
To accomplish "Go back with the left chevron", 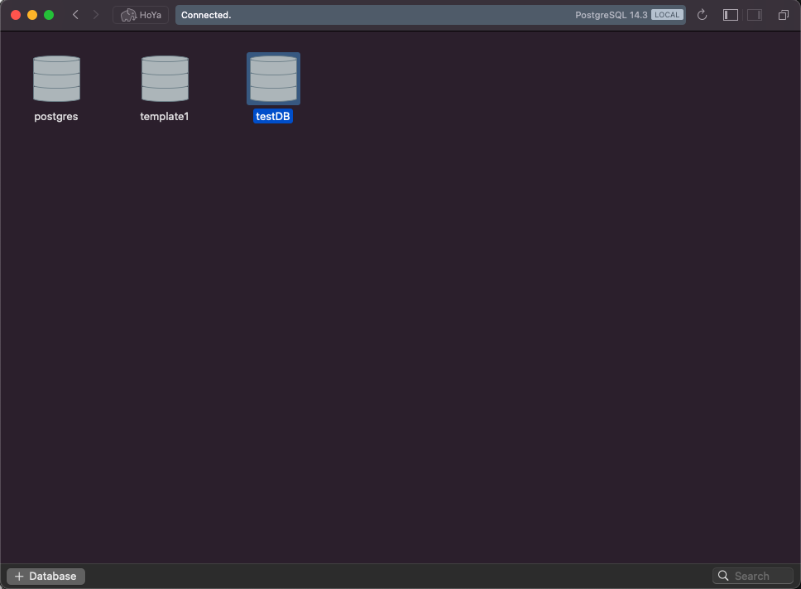I will pyautogui.click(x=75, y=15).
